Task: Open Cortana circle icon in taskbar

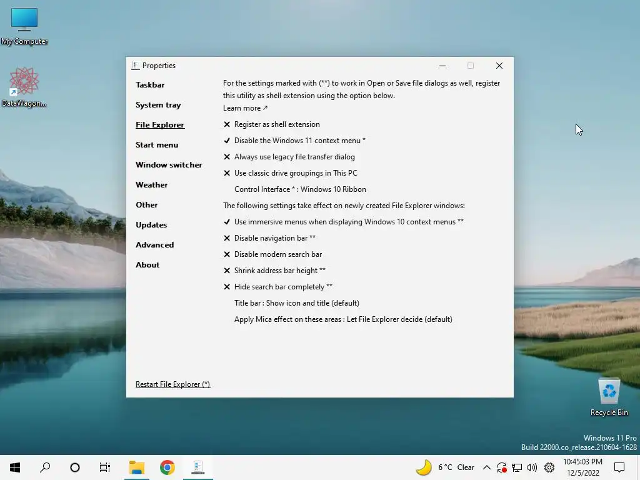Action: pos(75,467)
